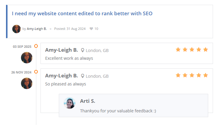Click Amy-Leigh B. name in first review
The image size is (219, 127).
click(x=61, y=50)
